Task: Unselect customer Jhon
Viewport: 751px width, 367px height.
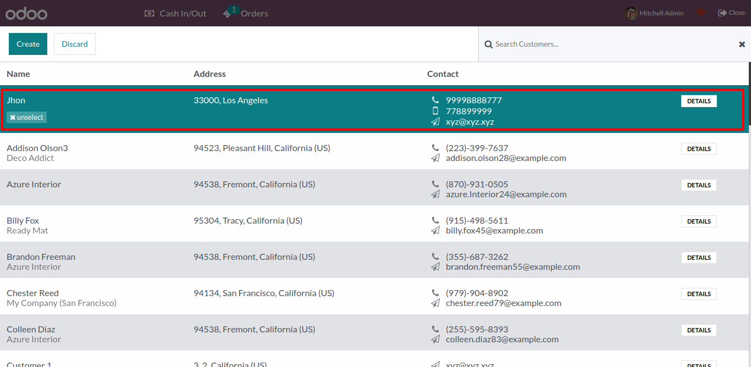Action: (27, 117)
